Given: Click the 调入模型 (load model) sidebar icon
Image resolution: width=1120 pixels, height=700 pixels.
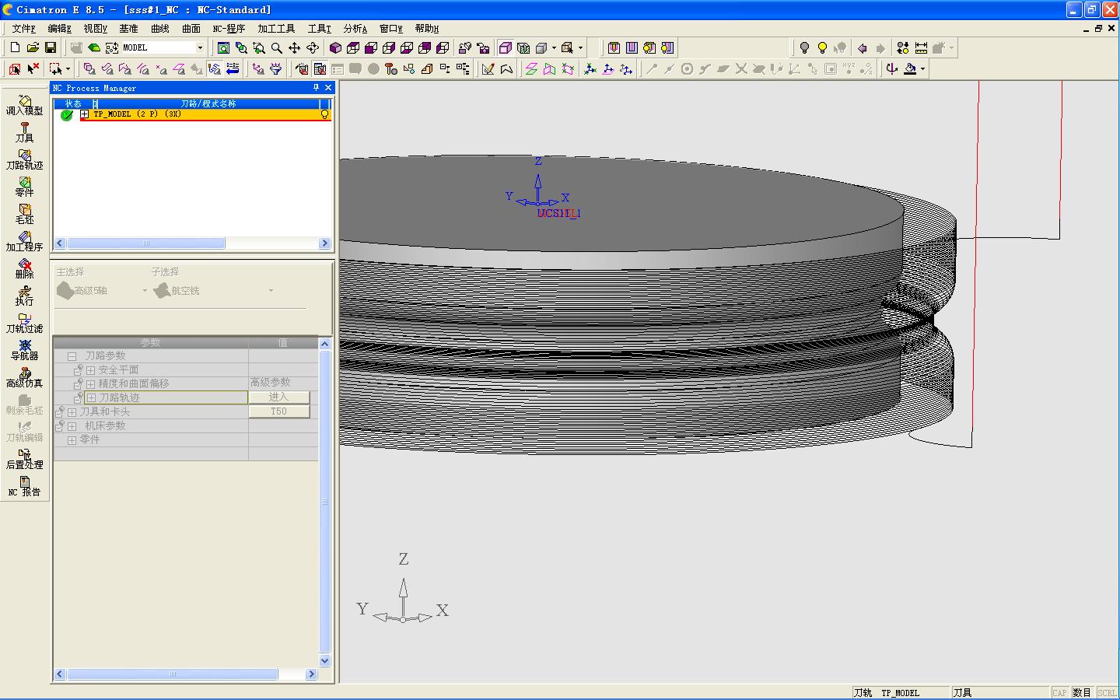Looking at the screenshot, I should [24, 103].
